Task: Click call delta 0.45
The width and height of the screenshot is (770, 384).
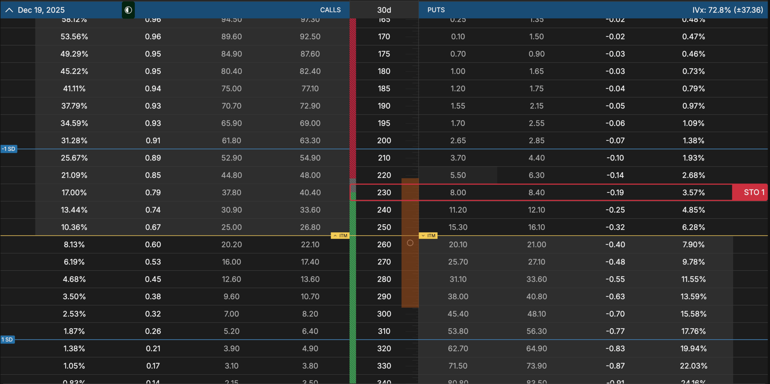Action: point(153,279)
